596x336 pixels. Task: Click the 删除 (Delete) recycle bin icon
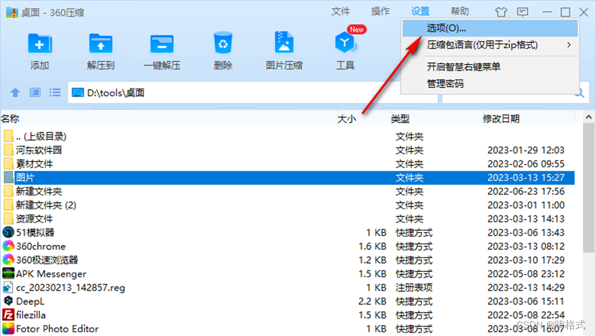[x=223, y=43]
